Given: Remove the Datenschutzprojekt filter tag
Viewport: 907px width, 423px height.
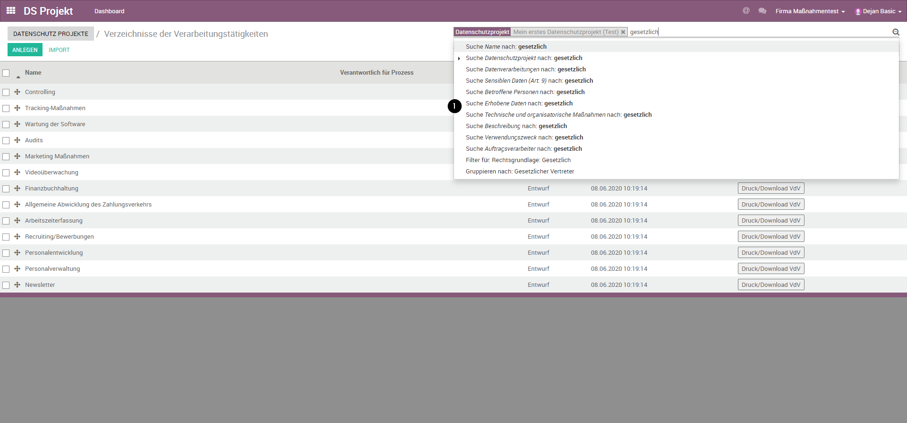Looking at the screenshot, I should point(623,32).
